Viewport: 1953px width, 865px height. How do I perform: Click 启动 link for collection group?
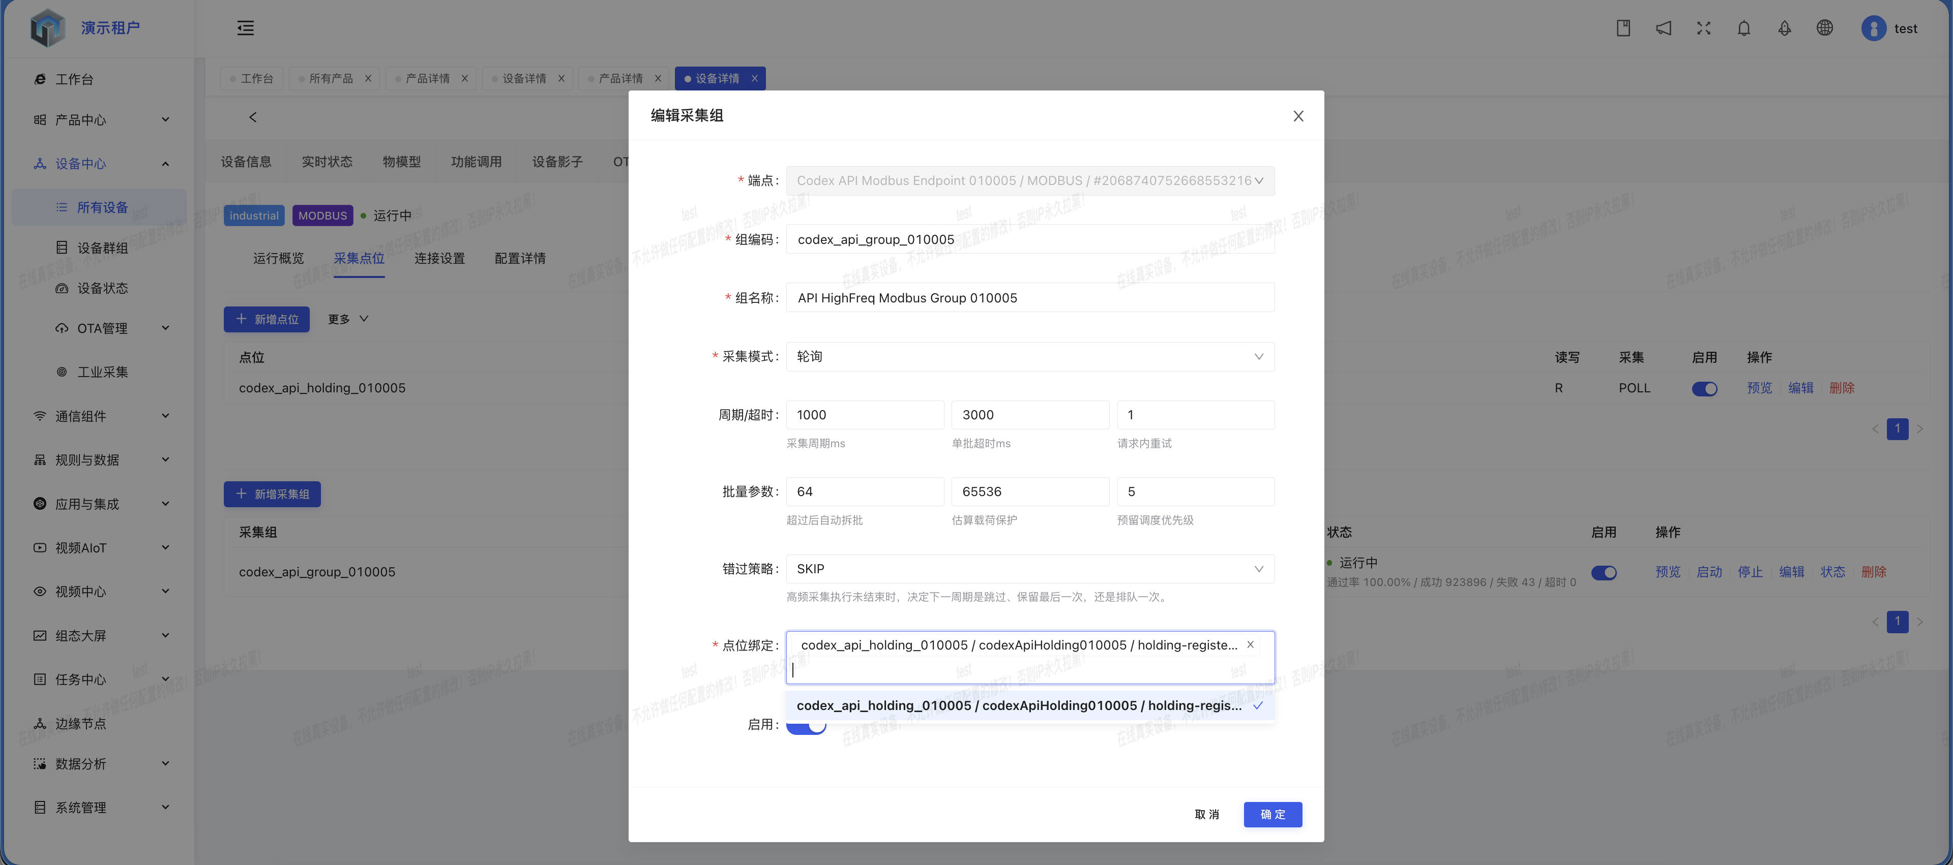tap(1709, 572)
